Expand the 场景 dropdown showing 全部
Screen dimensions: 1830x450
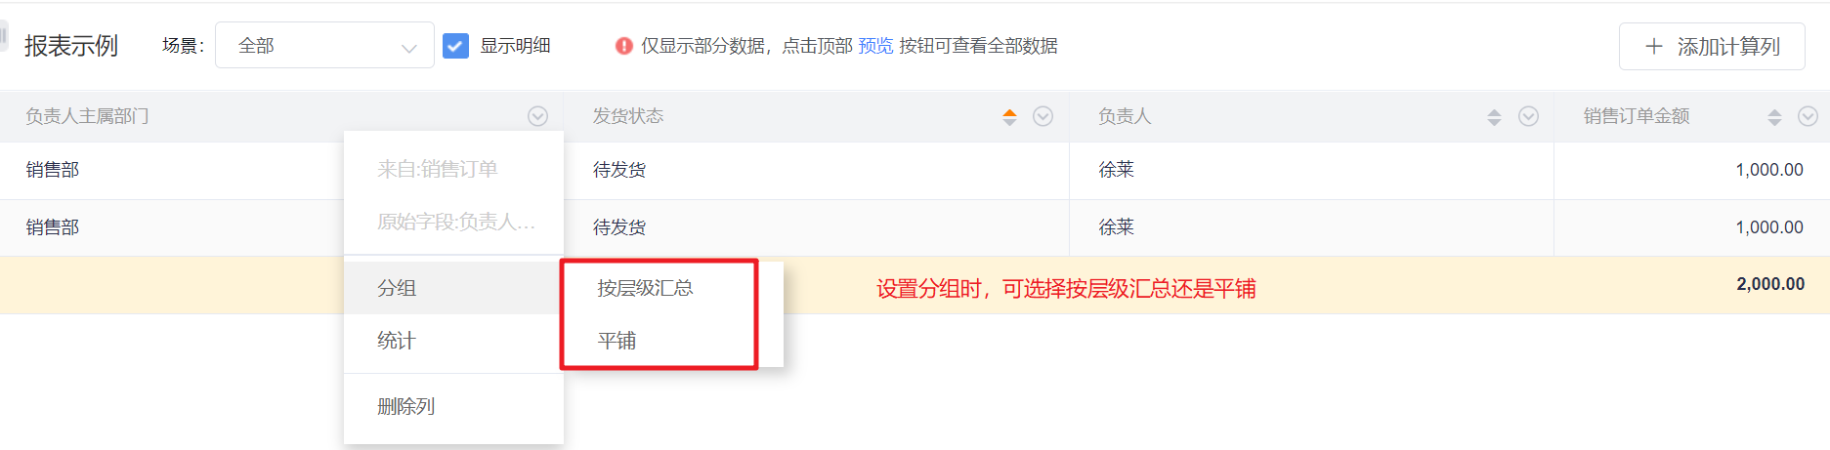[324, 45]
